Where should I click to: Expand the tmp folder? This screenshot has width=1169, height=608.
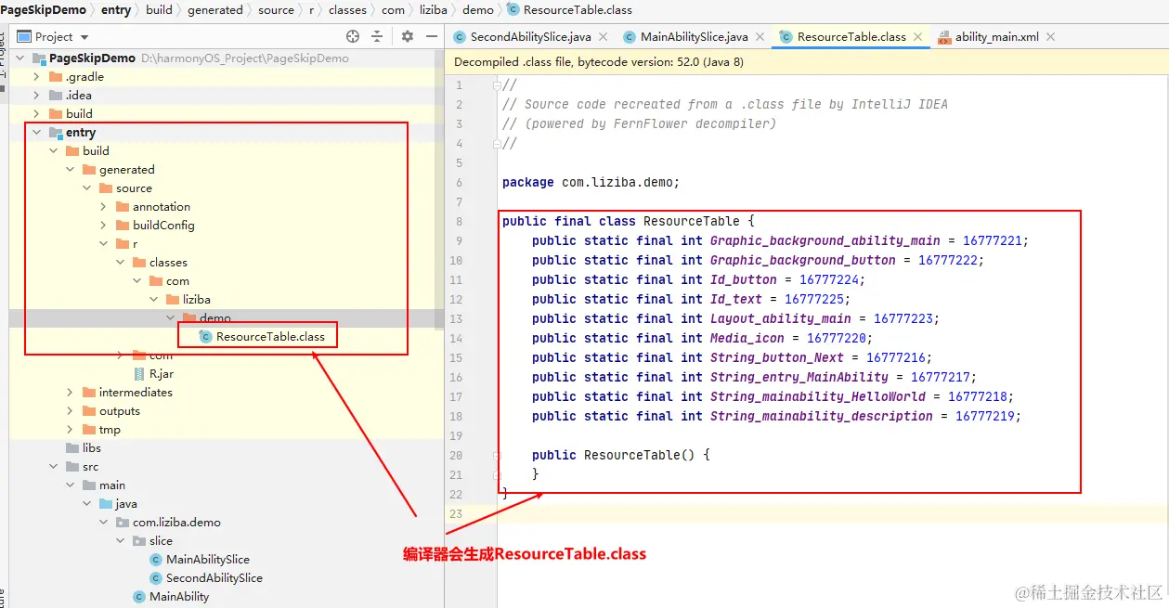[x=70, y=430]
